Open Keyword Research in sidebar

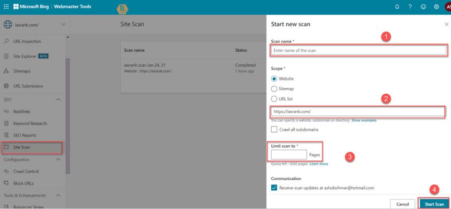pos(30,123)
